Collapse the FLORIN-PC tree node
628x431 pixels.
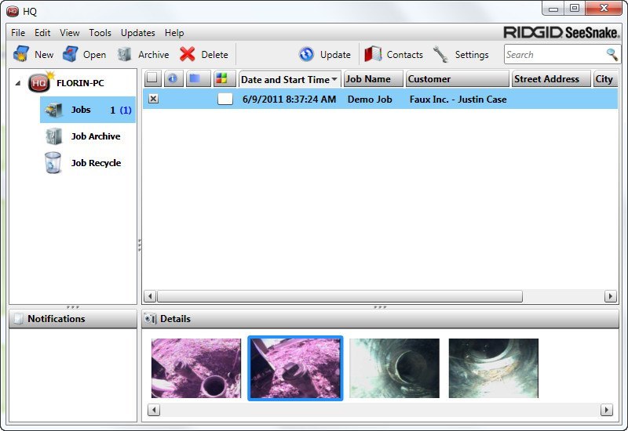tap(17, 83)
